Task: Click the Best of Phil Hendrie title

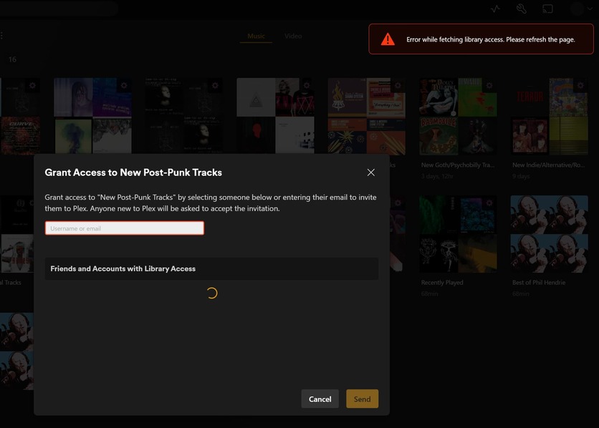Action: click(x=539, y=282)
